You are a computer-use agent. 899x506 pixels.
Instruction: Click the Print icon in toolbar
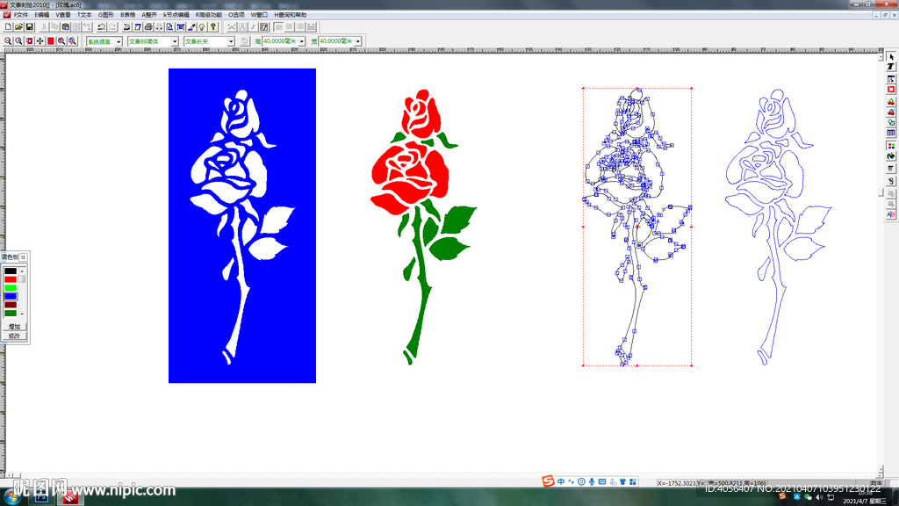click(x=148, y=27)
